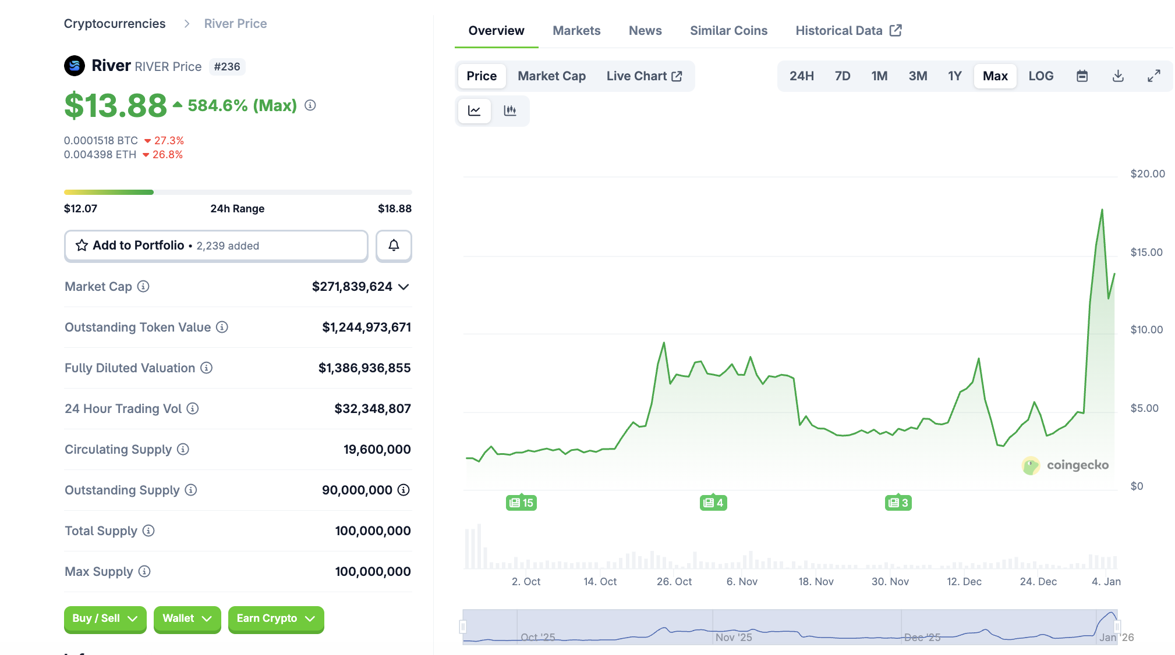Expand the Market Cap value chevron

point(404,287)
